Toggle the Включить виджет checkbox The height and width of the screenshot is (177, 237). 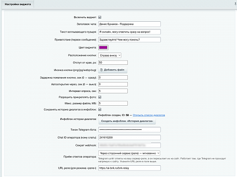pos(100,17)
